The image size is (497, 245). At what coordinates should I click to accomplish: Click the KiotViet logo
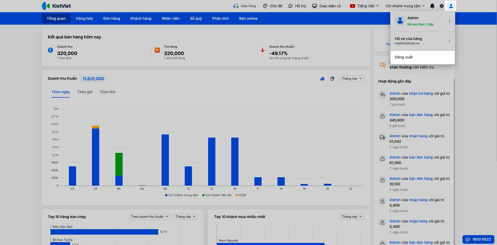(56, 6)
